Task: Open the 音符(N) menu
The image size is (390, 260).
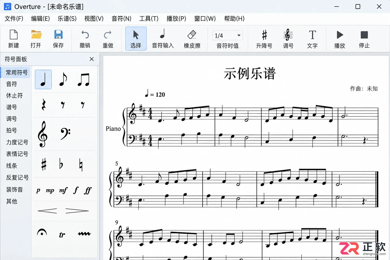Action: (121, 18)
